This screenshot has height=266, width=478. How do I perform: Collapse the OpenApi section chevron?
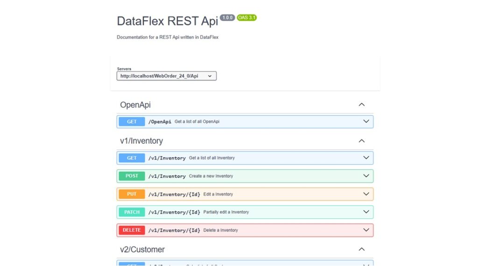tap(361, 105)
